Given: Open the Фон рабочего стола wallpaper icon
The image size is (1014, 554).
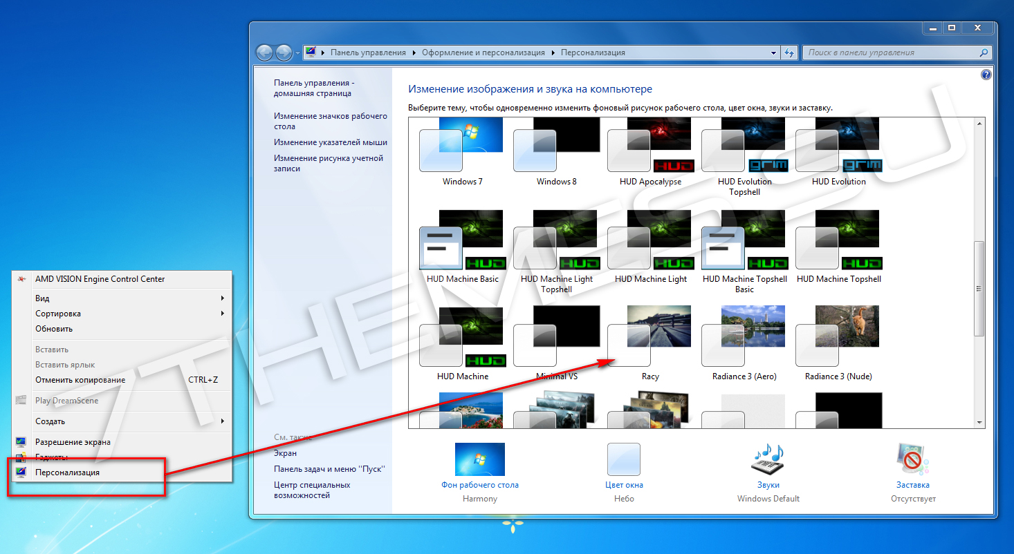Looking at the screenshot, I should 480,459.
